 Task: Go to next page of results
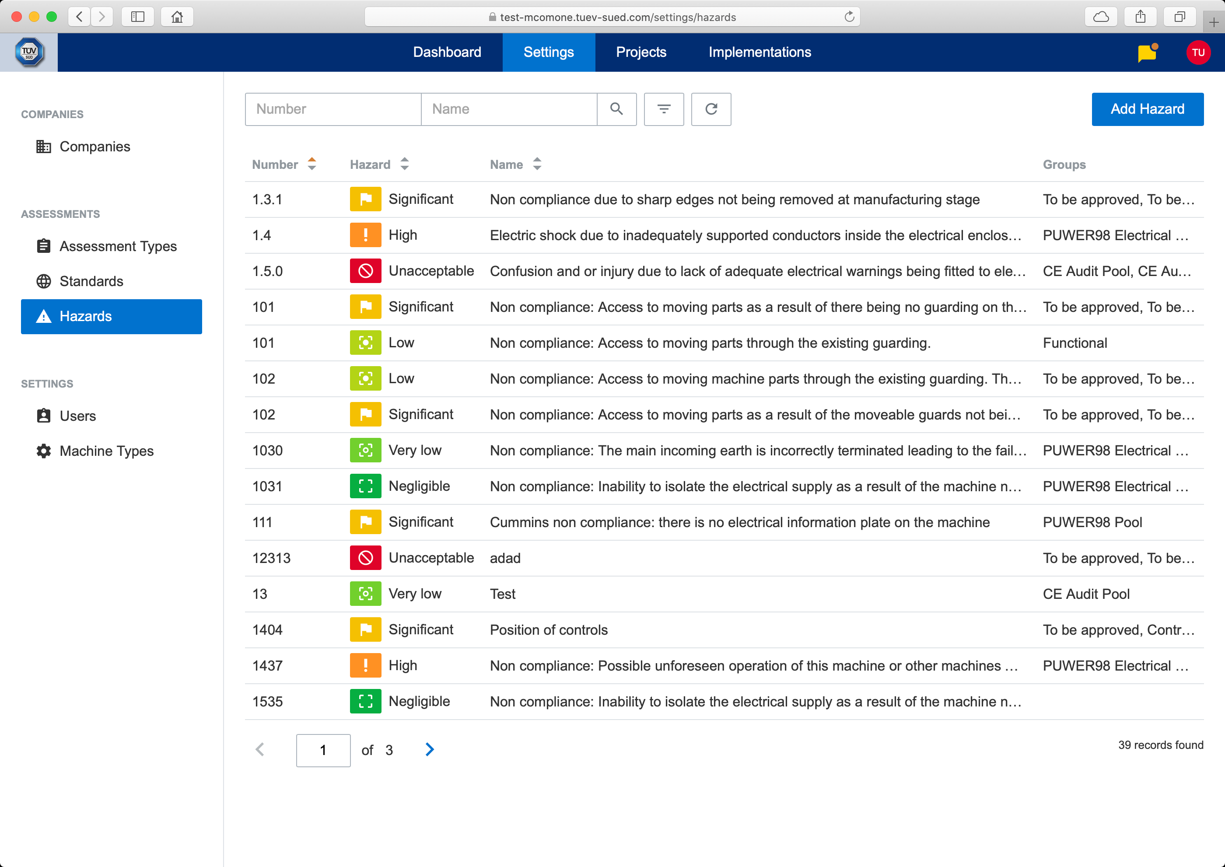click(429, 750)
